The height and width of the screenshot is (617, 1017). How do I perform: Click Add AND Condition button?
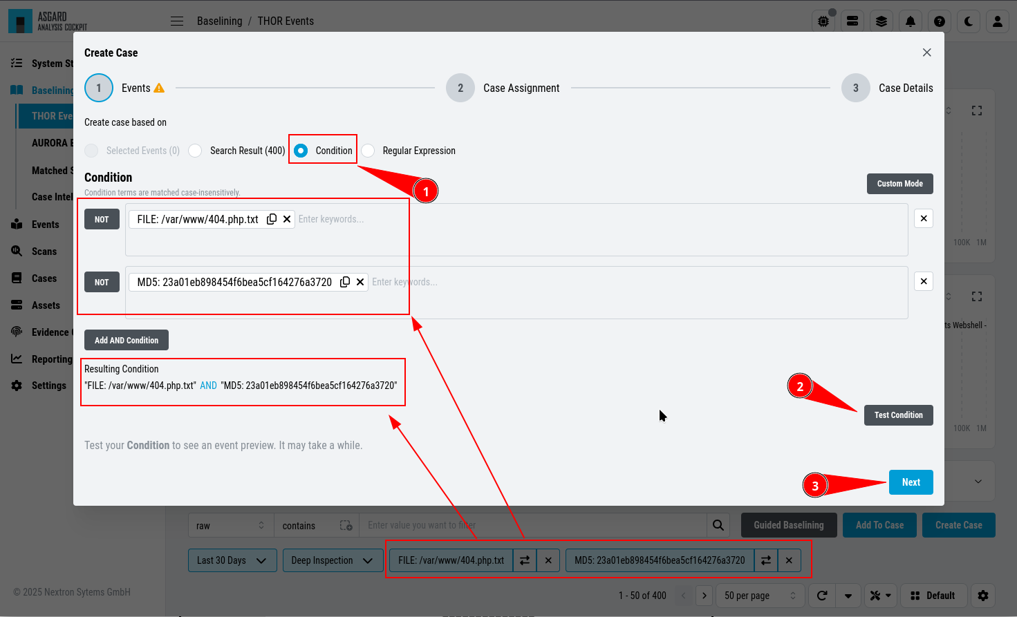point(127,340)
